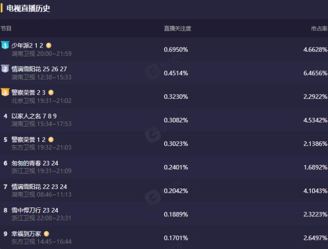328x249 pixels.
Task: Click the 6.4656% market share value
Action: (x=315, y=73)
